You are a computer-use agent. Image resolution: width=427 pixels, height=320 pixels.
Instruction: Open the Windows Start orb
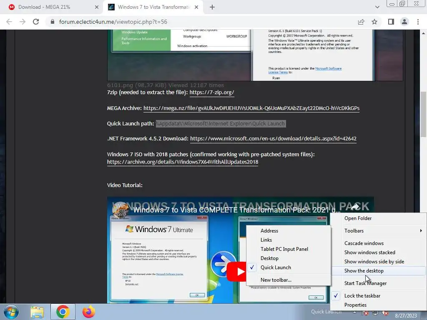(x=11, y=312)
